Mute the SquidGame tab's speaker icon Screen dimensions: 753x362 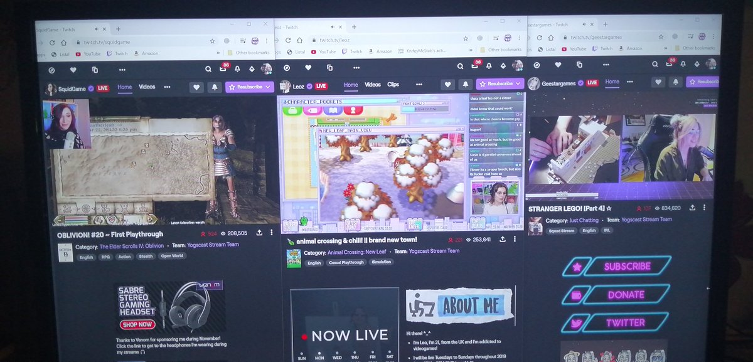tap(97, 29)
